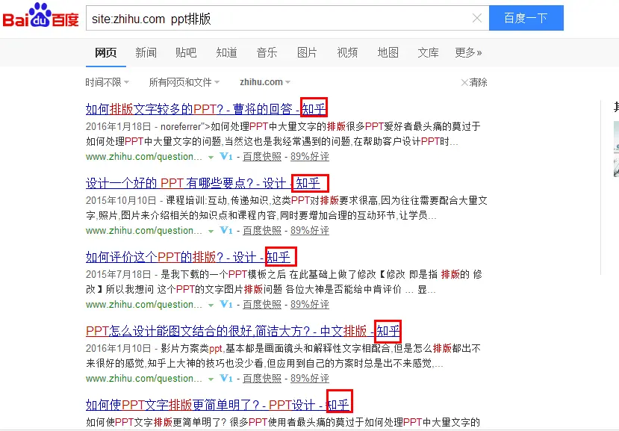Open zhihu.com site filter dropdown
The height and width of the screenshot is (431, 619).
pos(265,82)
